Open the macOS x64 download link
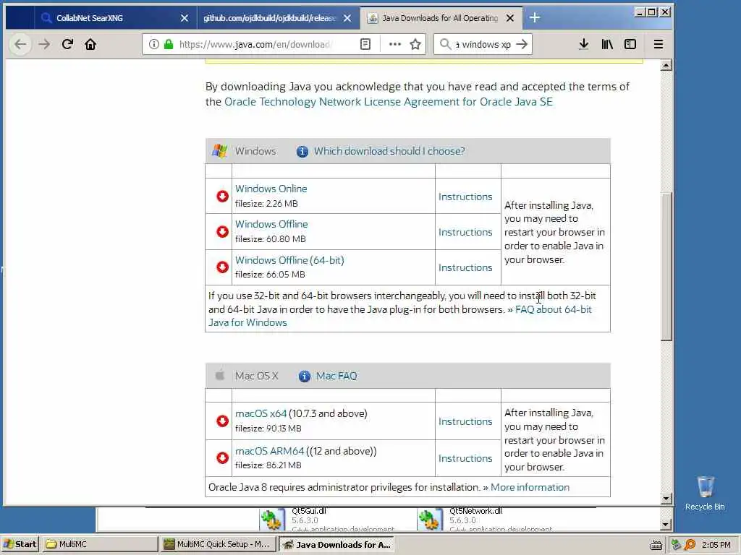Image resolution: width=741 pixels, height=555 pixels. 261,413
